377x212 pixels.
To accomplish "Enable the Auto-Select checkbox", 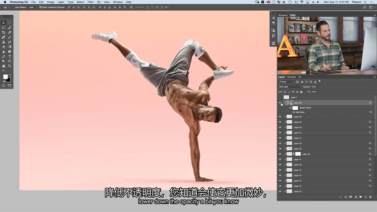I will 14,7.
